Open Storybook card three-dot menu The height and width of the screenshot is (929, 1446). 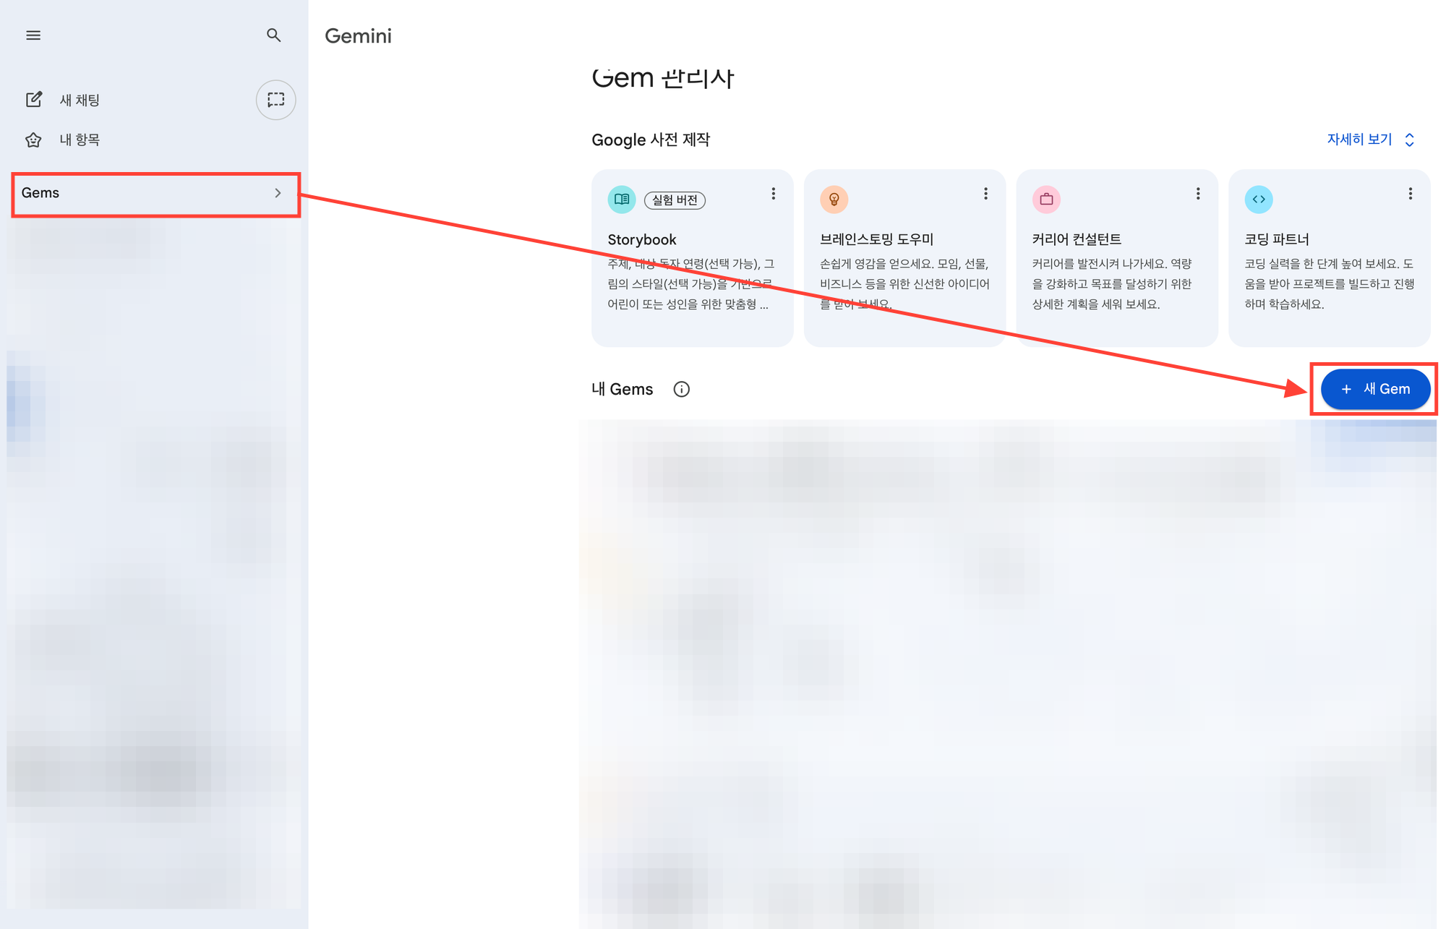(x=773, y=194)
